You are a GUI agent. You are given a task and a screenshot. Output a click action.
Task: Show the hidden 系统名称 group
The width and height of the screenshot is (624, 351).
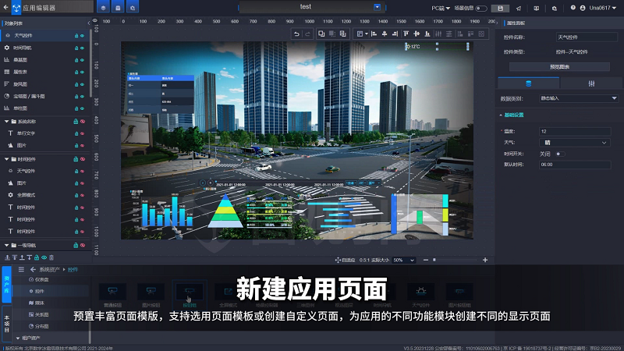[x=83, y=122]
